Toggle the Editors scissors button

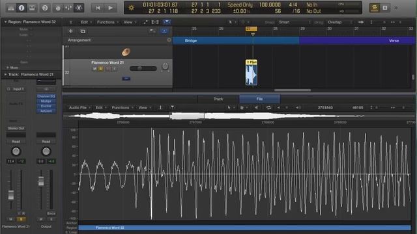tap(79, 8)
